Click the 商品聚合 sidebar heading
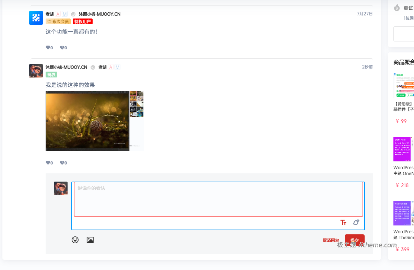 coord(404,62)
